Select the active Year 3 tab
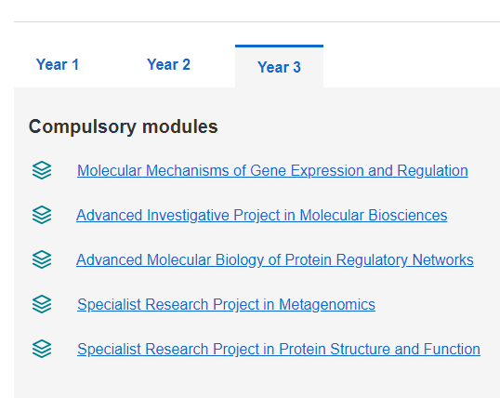Viewport: 500px width, 398px height. pyautogui.click(x=279, y=67)
